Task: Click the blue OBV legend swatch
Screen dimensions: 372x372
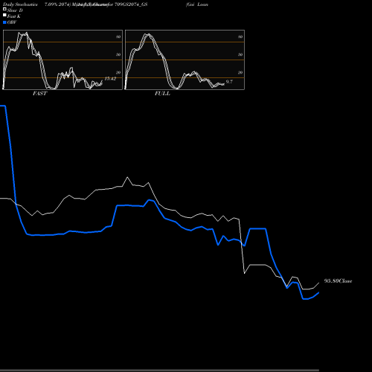Action: 4,22
